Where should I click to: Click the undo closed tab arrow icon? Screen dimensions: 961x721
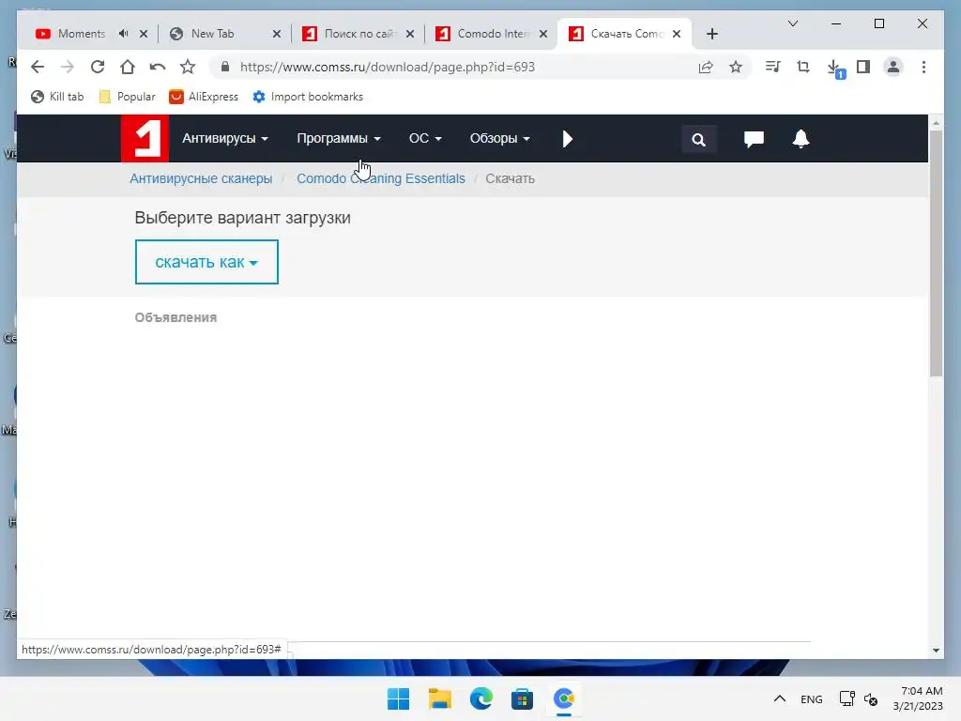158,67
